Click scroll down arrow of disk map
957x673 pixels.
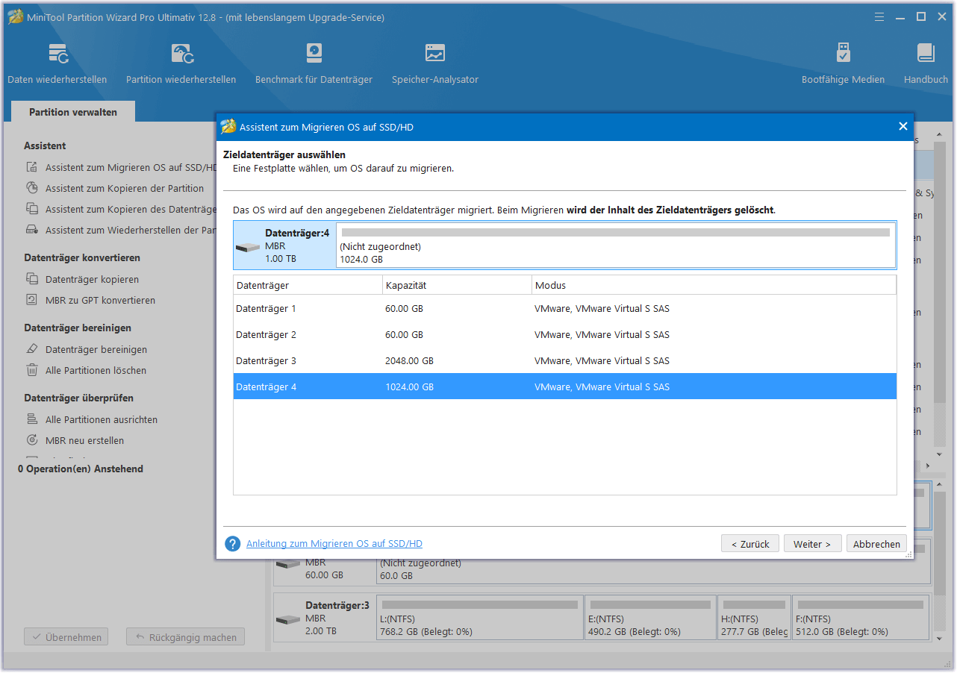[940, 638]
